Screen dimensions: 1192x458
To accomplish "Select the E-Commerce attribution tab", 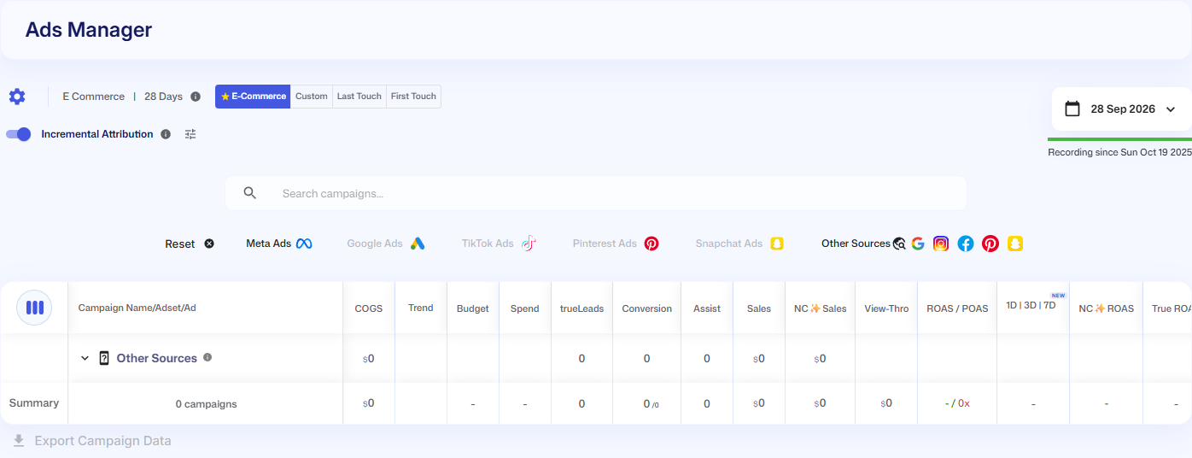I will (253, 97).
